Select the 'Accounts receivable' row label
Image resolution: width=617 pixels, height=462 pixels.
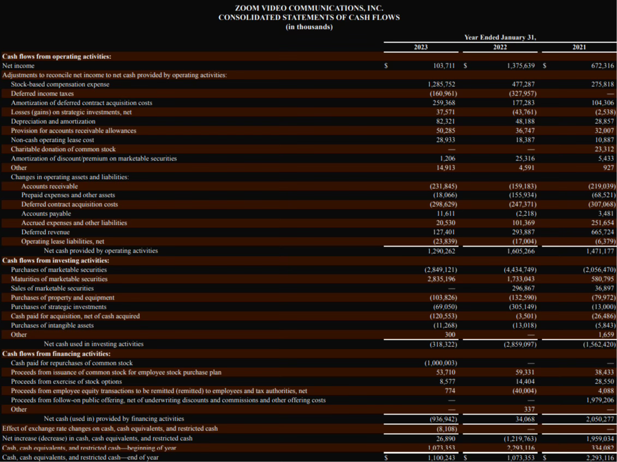(50, 186)
